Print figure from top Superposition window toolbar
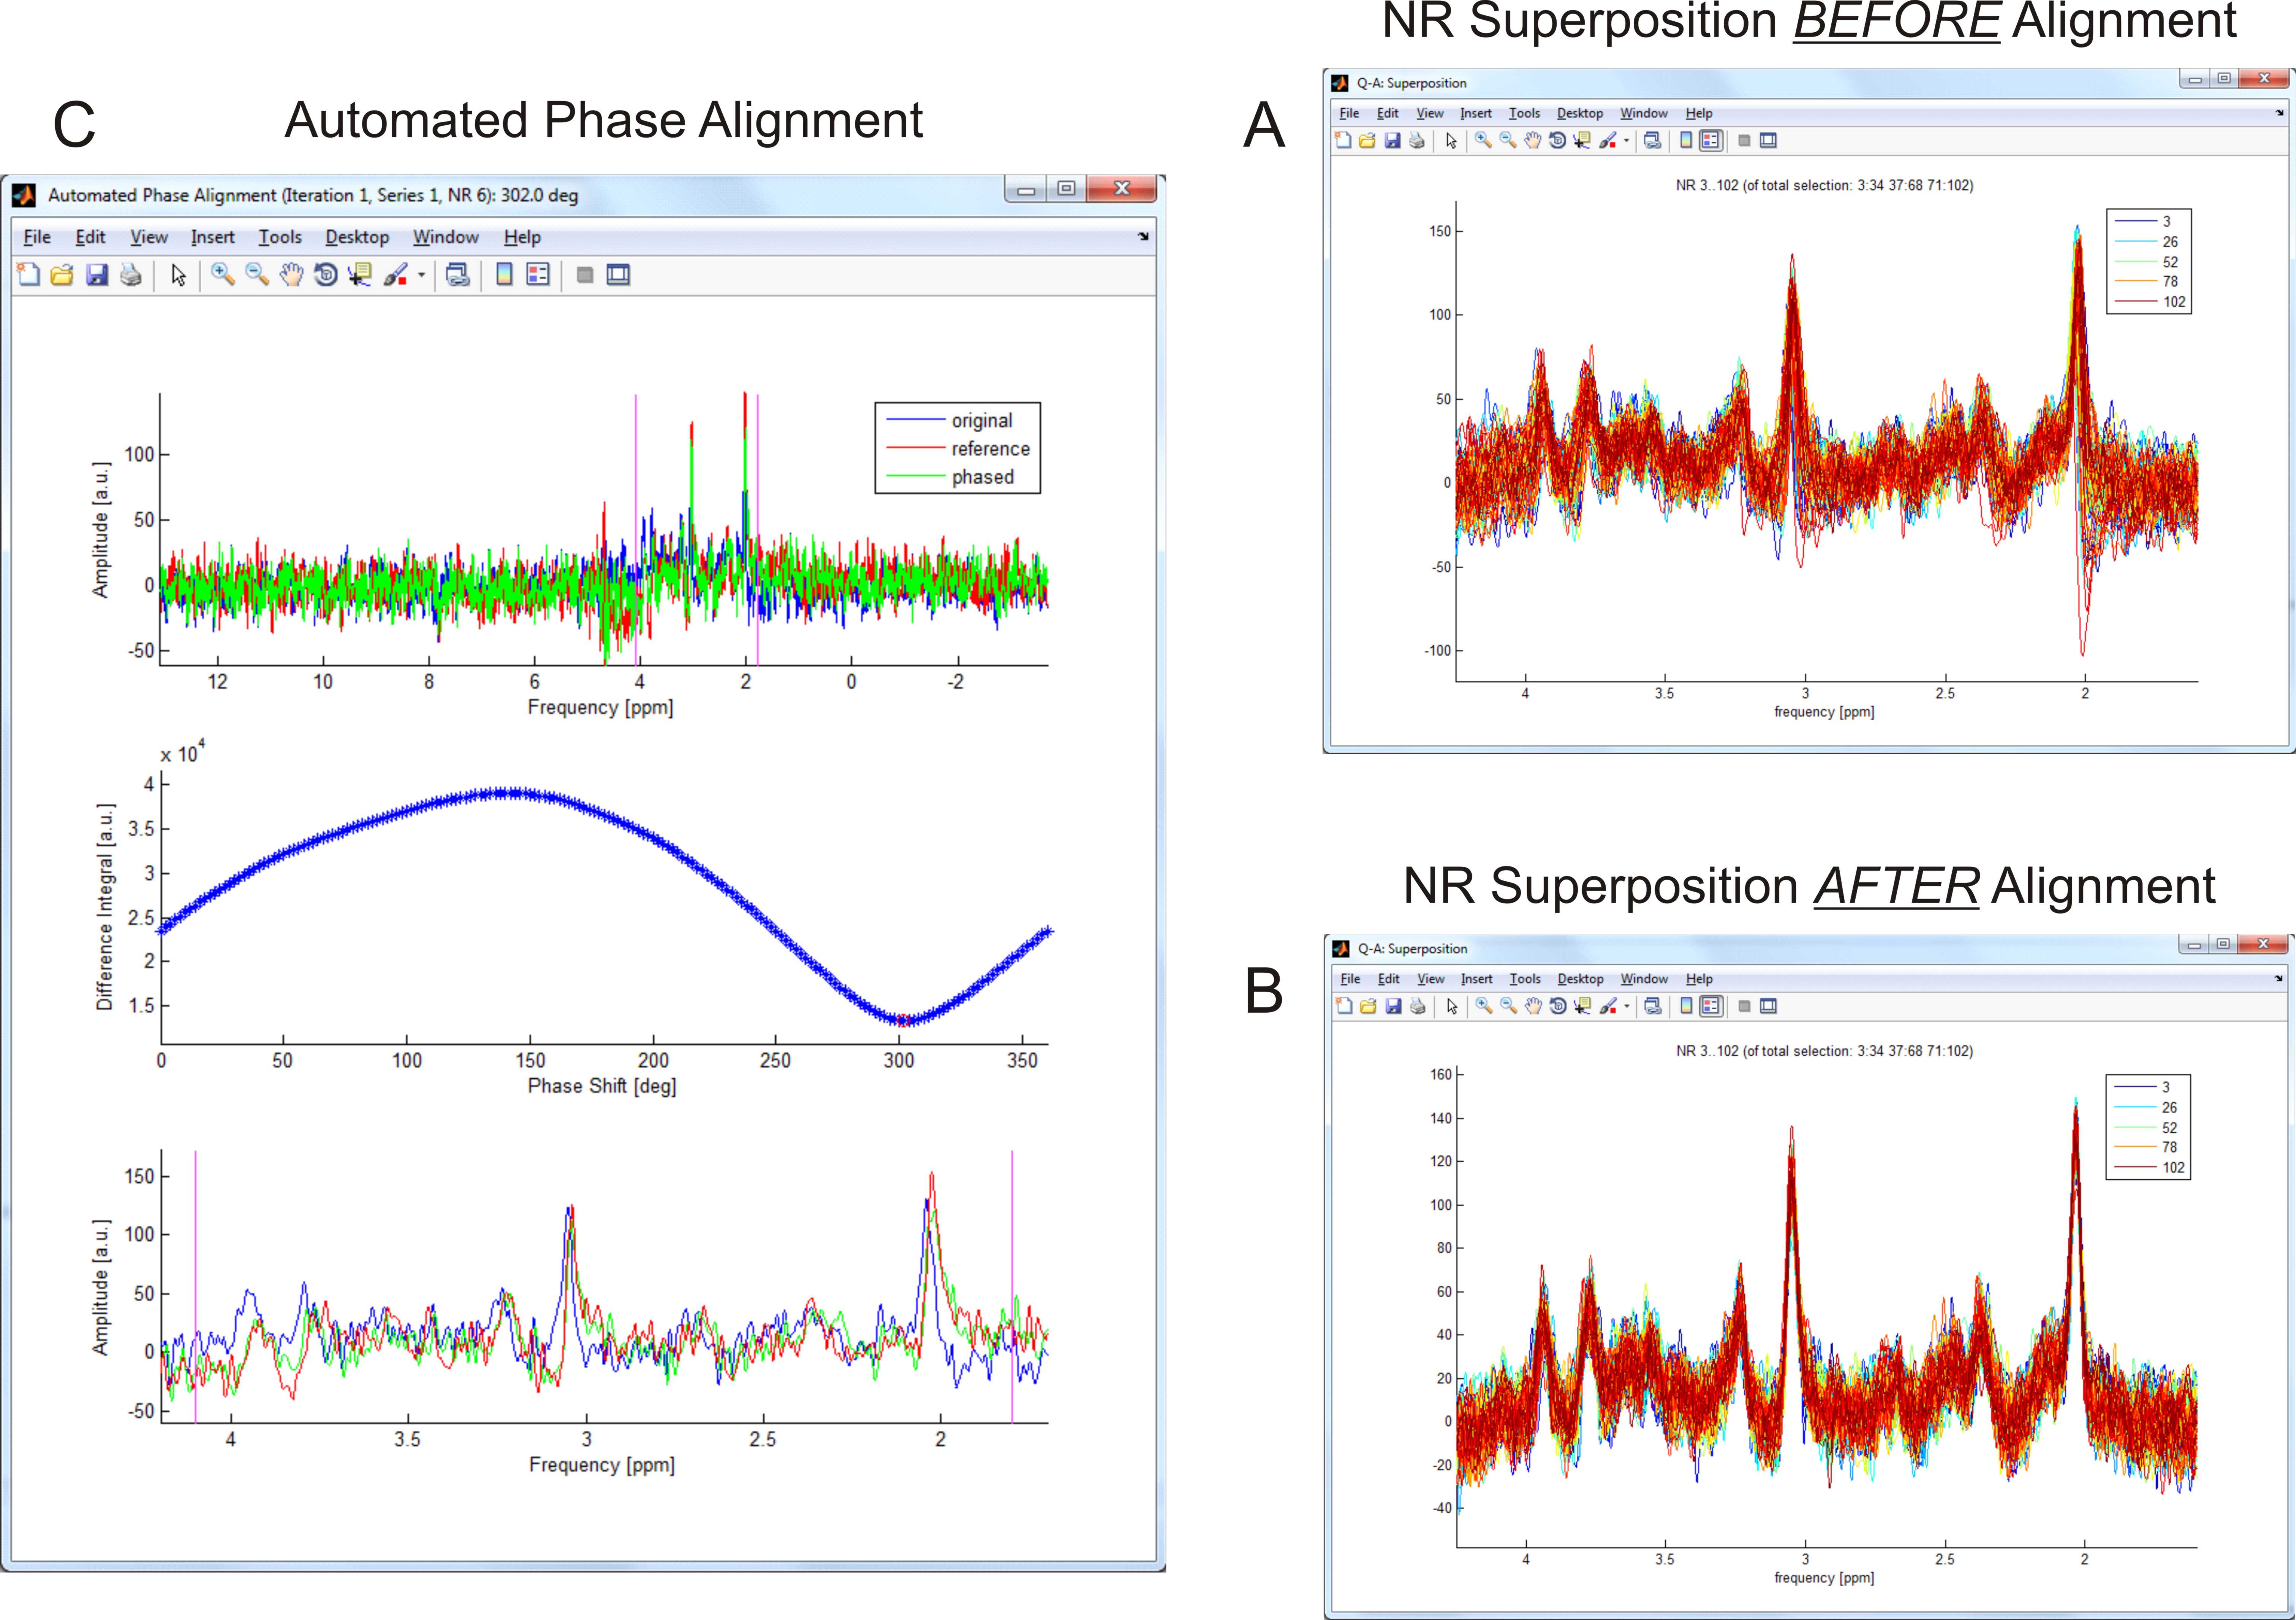The width and height of the screenshot is (2296, 1620). (x=1416, y=141)
